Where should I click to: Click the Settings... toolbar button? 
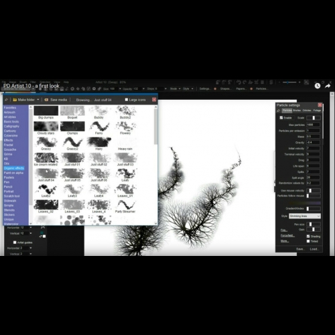tap(204, 88)
